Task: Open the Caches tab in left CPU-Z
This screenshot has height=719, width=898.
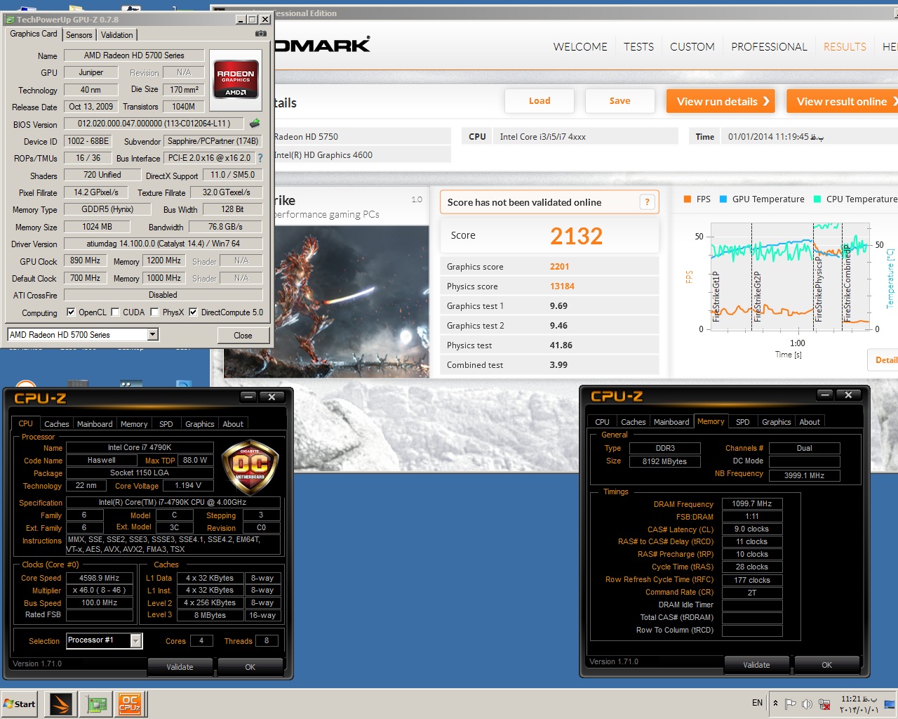Action: (57, 424)
